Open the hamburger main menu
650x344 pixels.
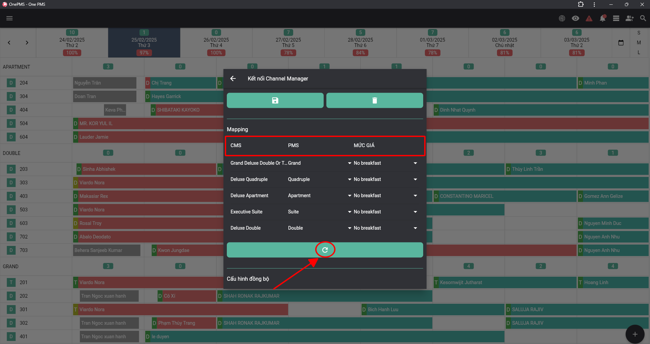tap(9, 18)
